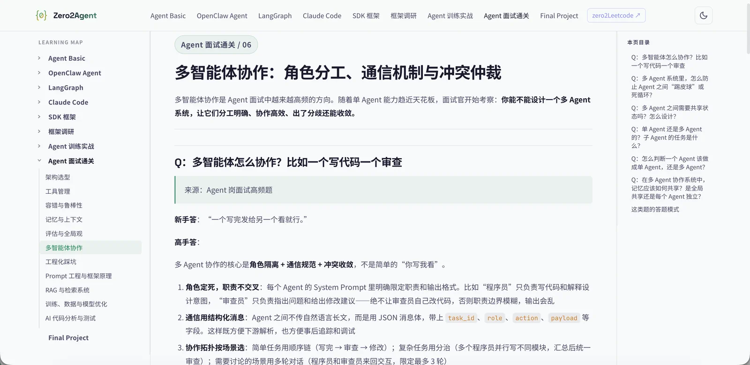Expand Agent Basic sidebar chevron

click(39, 58)
